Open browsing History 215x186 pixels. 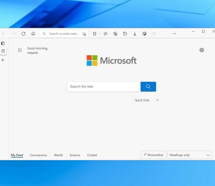click(x=125, y=33)
